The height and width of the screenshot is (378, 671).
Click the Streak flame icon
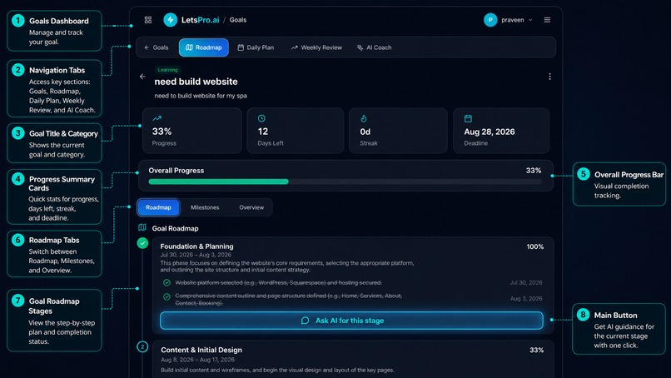pyautogui.click(x=364, y=118)
